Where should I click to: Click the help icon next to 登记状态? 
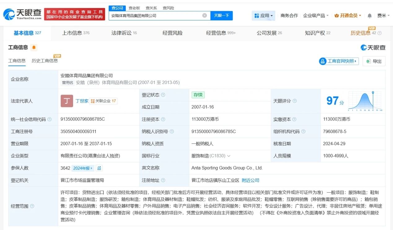pyautogui.click(x=163, y=95)
